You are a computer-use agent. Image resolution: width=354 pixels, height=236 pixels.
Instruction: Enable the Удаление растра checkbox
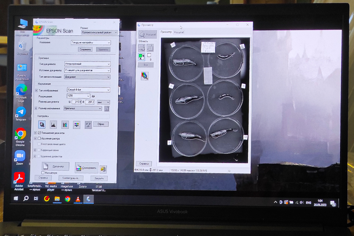(39, 139)
